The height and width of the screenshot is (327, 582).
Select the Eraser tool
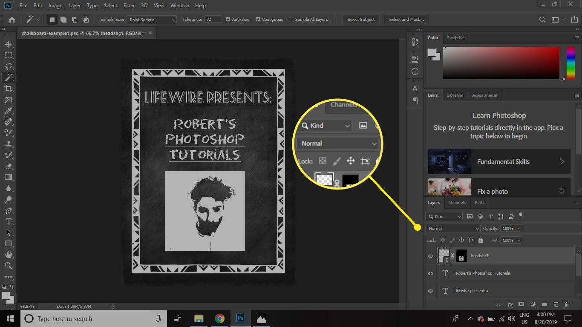click(x=8, y=166)
